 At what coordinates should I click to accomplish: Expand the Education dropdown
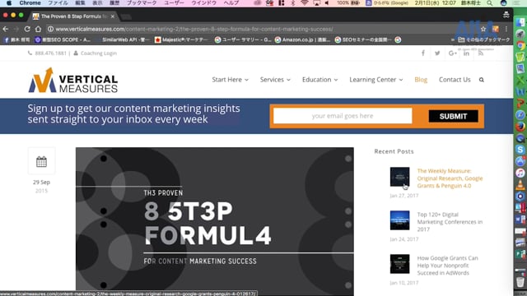point(320,80)
